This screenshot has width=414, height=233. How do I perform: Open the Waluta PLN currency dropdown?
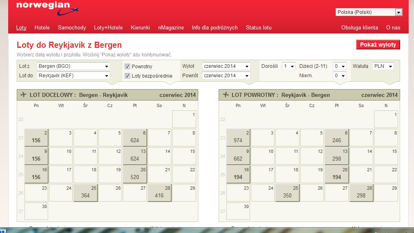pos(383,66)
